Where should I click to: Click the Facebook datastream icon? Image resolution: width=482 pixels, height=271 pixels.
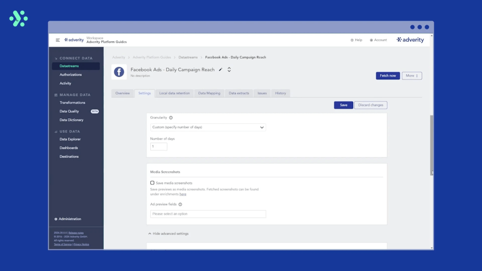point(119,72)
